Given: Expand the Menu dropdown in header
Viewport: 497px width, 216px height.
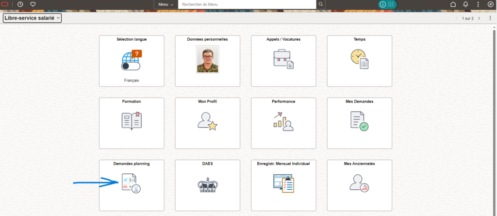Looking at the screenshot, I should coord(166,4).
